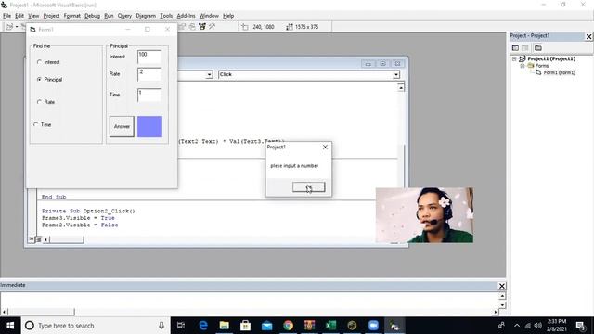Close the Project1 message box with X

[x=325, y=147]
